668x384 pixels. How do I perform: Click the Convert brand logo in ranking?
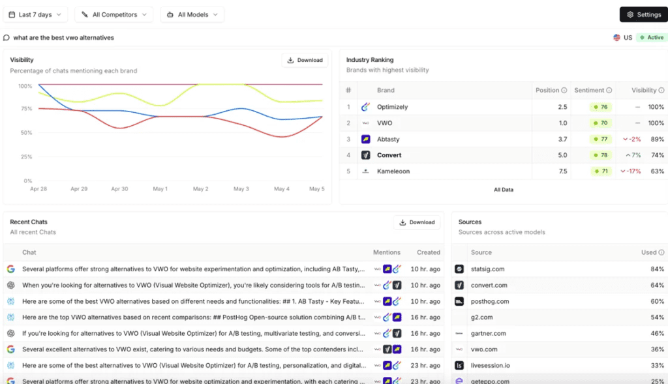coord(365,155)
